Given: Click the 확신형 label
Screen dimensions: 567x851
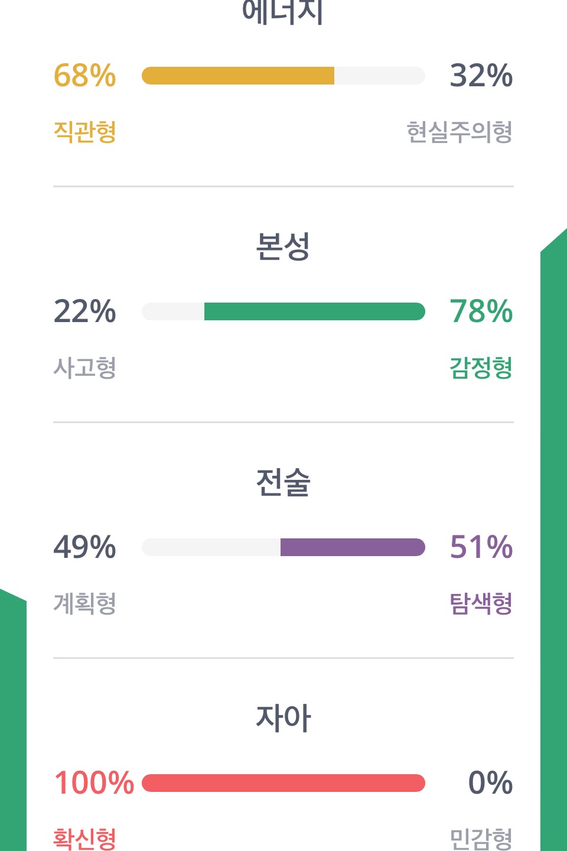Looking at the screenshot, I should (x=84, y=838).
